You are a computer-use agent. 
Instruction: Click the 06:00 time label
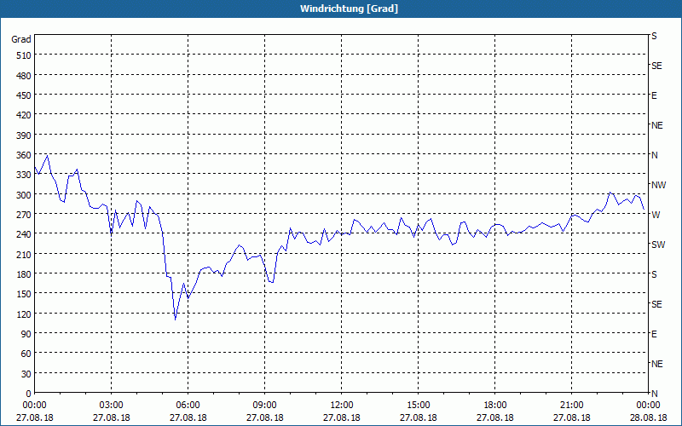click(188, 406)
